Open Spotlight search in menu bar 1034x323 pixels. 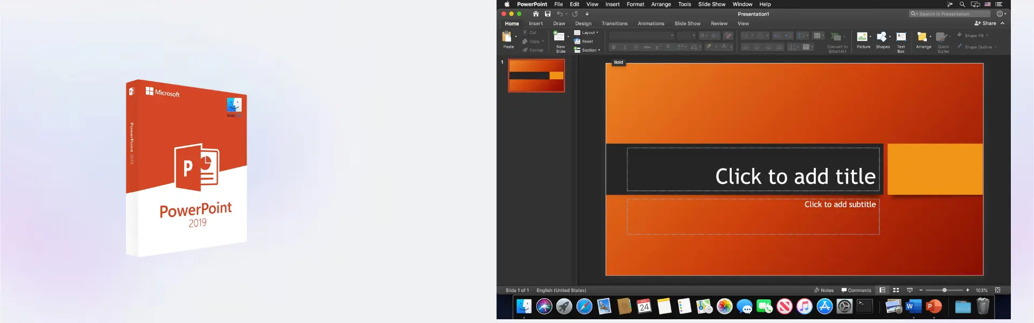click(962, 4)
